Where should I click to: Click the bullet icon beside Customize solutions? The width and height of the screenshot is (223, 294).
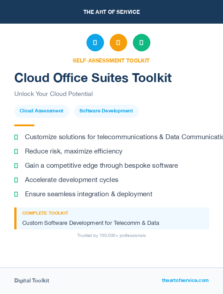click(16, 137)
